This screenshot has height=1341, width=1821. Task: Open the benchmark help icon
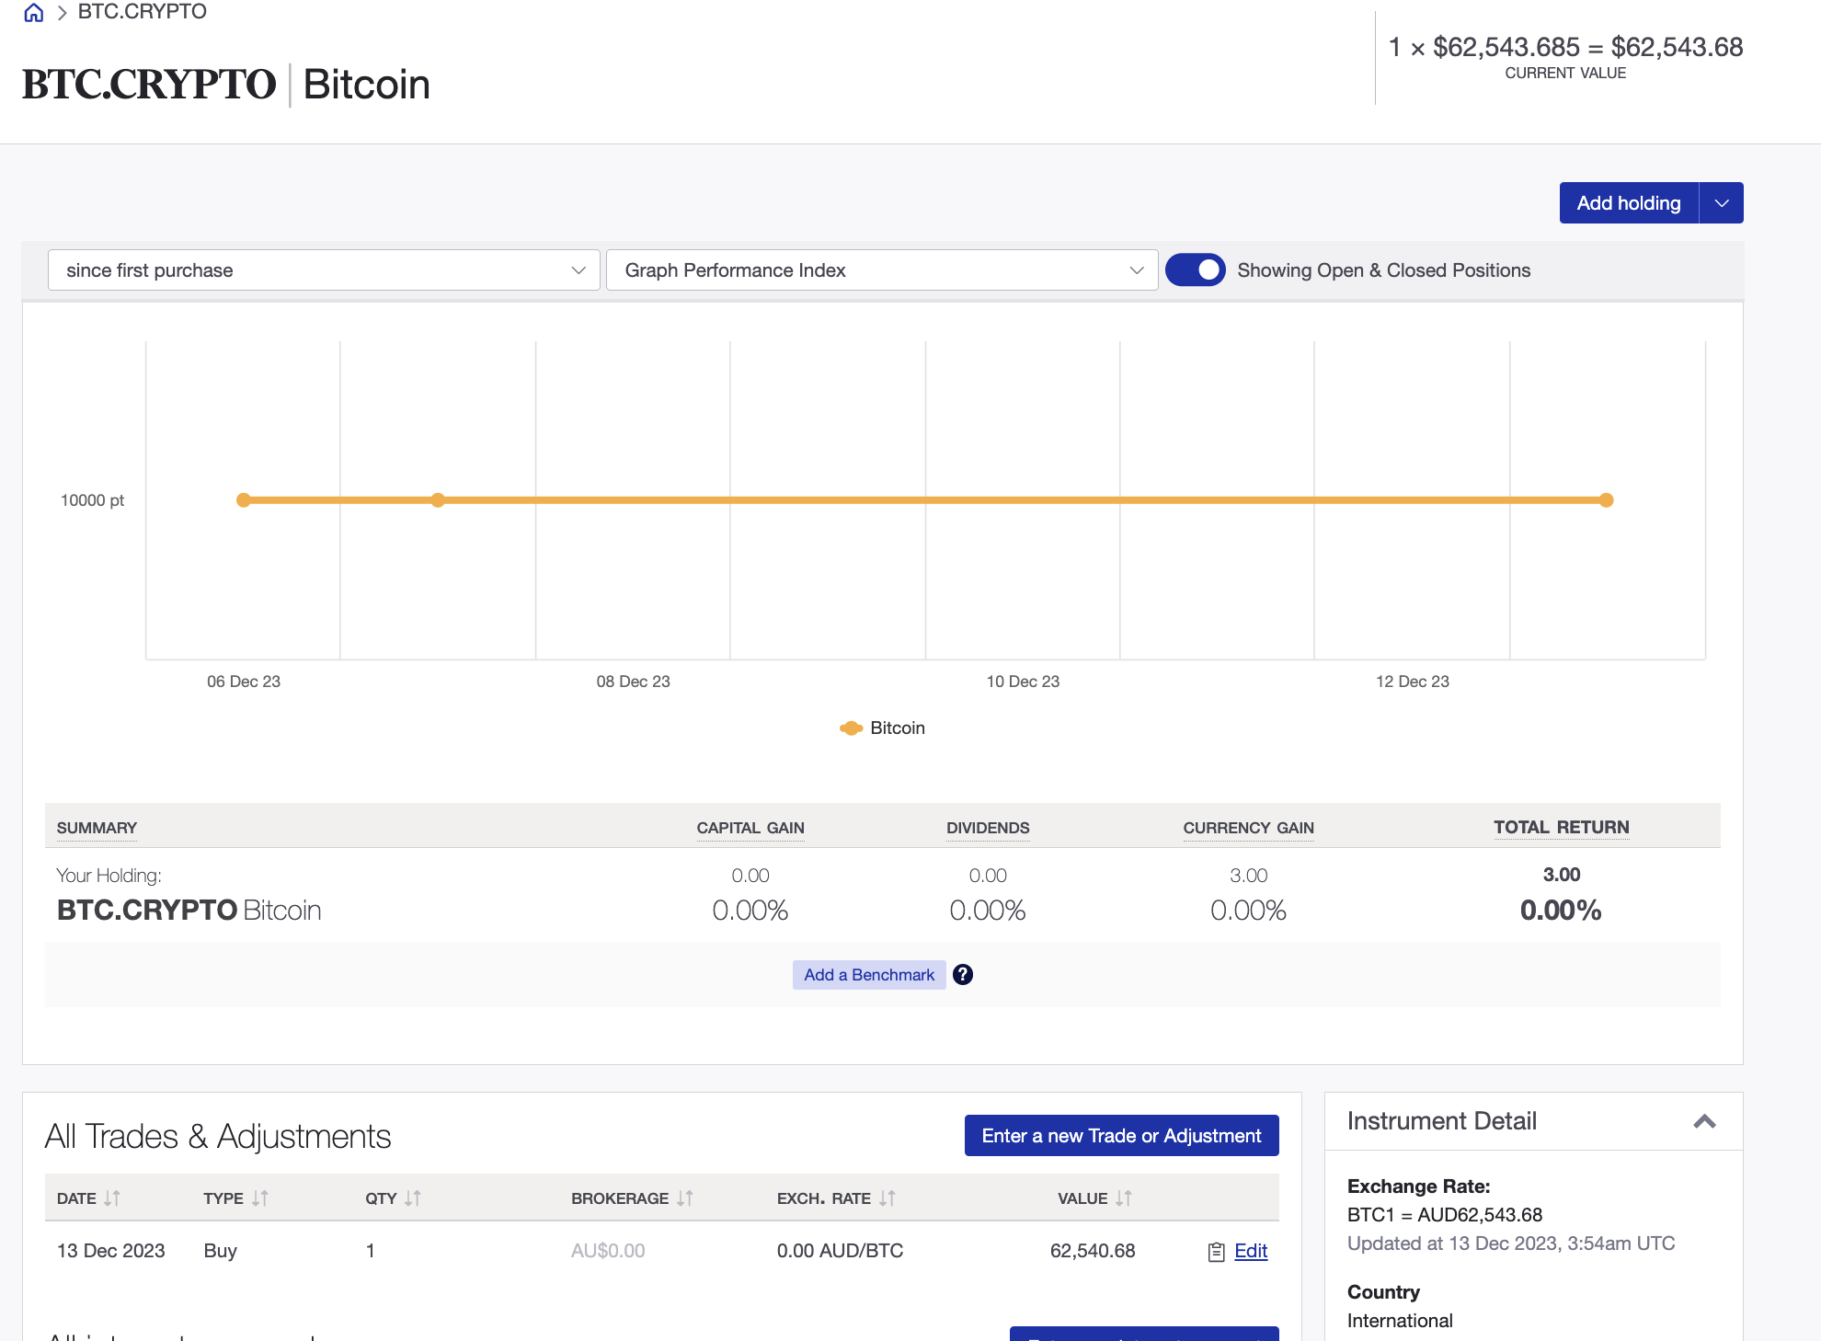coord(963,974)
